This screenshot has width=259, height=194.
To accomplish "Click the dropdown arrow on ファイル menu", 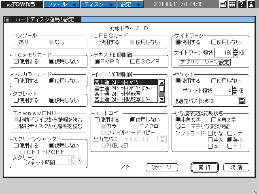I will tap(74, 5).
